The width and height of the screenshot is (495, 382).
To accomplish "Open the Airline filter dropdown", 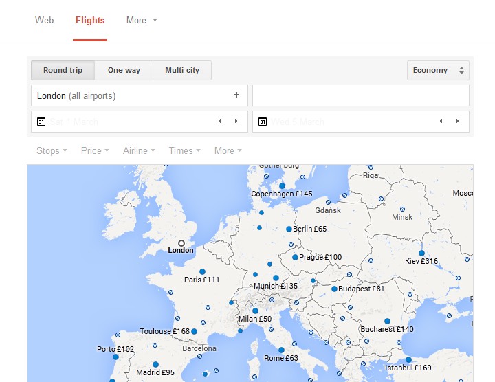I will 139,150.
